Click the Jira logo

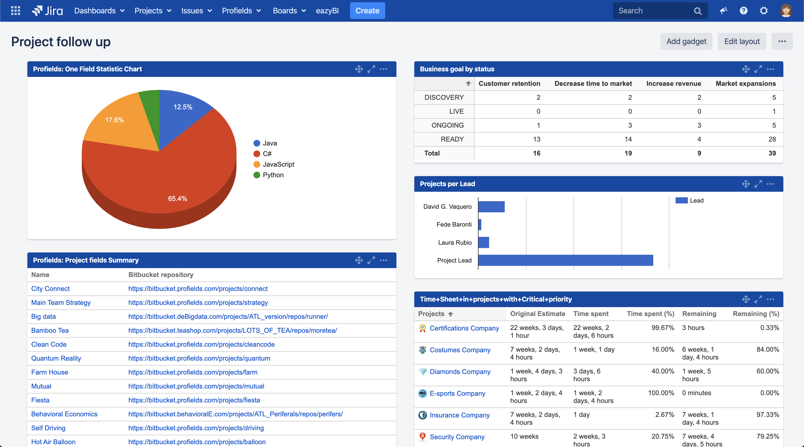tap(47, 11)
